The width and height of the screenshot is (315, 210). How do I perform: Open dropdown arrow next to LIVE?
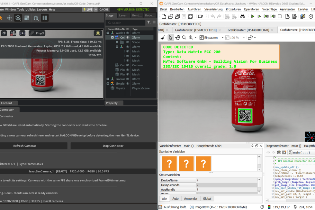pos(96,9)
